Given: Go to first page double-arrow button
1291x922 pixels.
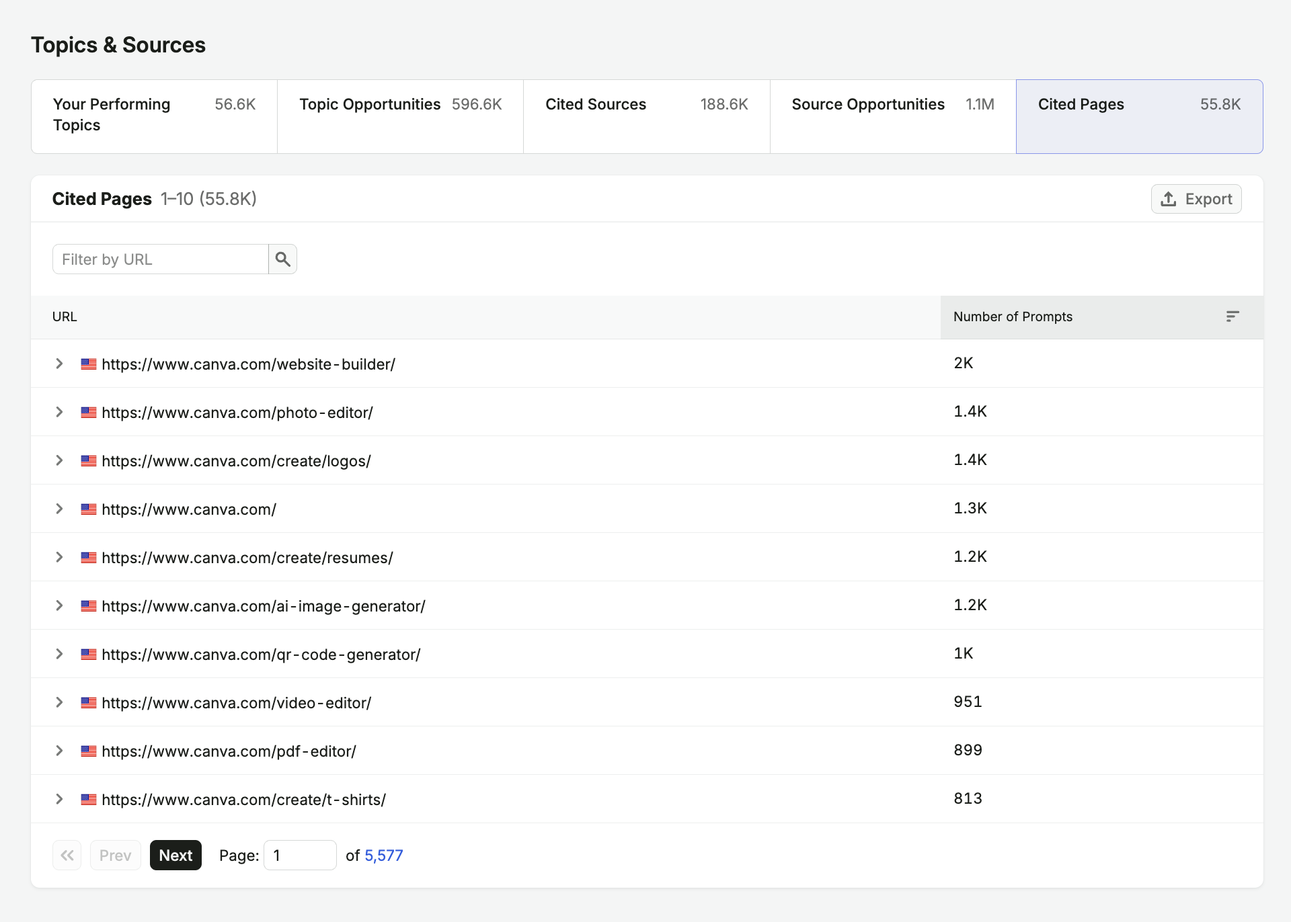Looking at the screenshot, I should (x=67, y=855).
